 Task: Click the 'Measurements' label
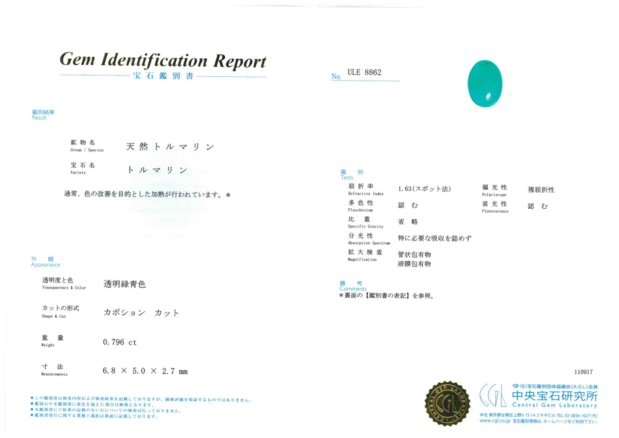click(54, 374)
